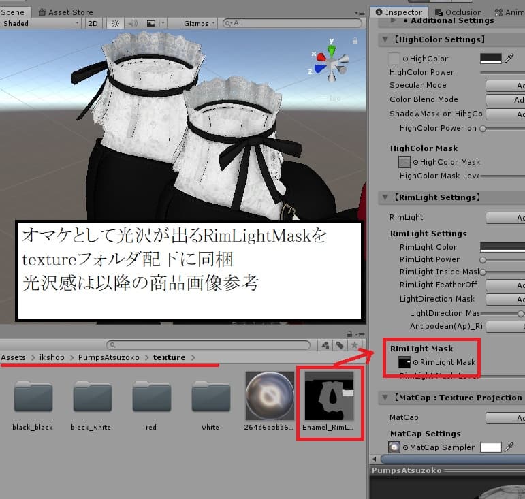Pick MatCap Sampler color with eyedropper

click(509, 447)
